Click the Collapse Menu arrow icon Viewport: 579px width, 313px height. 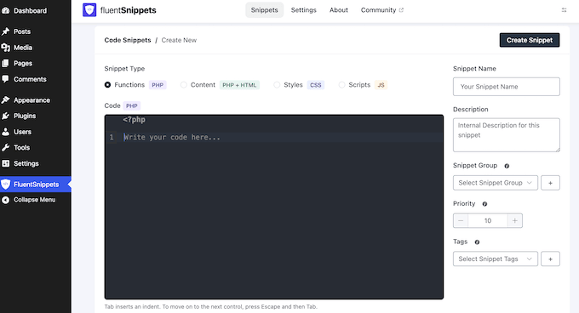pos(6,200)
